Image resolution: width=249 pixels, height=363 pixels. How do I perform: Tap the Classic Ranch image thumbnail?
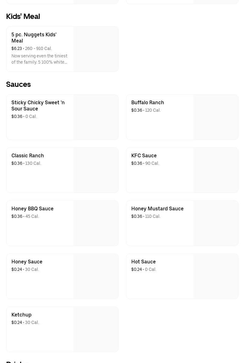tap(96, 170)
